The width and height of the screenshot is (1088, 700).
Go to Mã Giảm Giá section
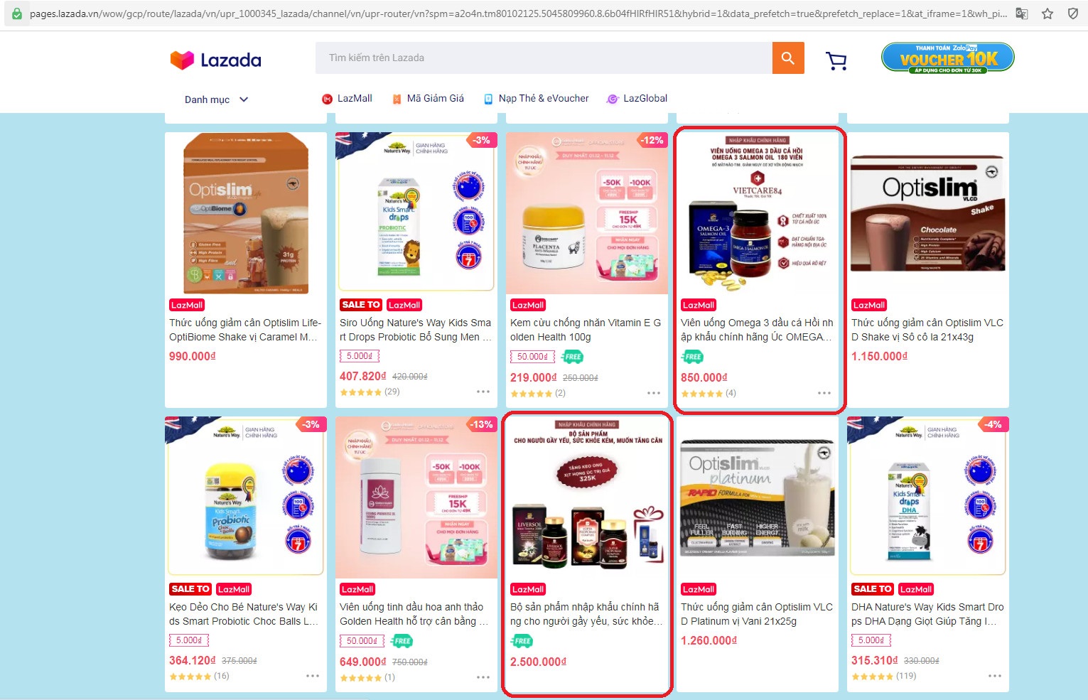[x=428, y=99]
